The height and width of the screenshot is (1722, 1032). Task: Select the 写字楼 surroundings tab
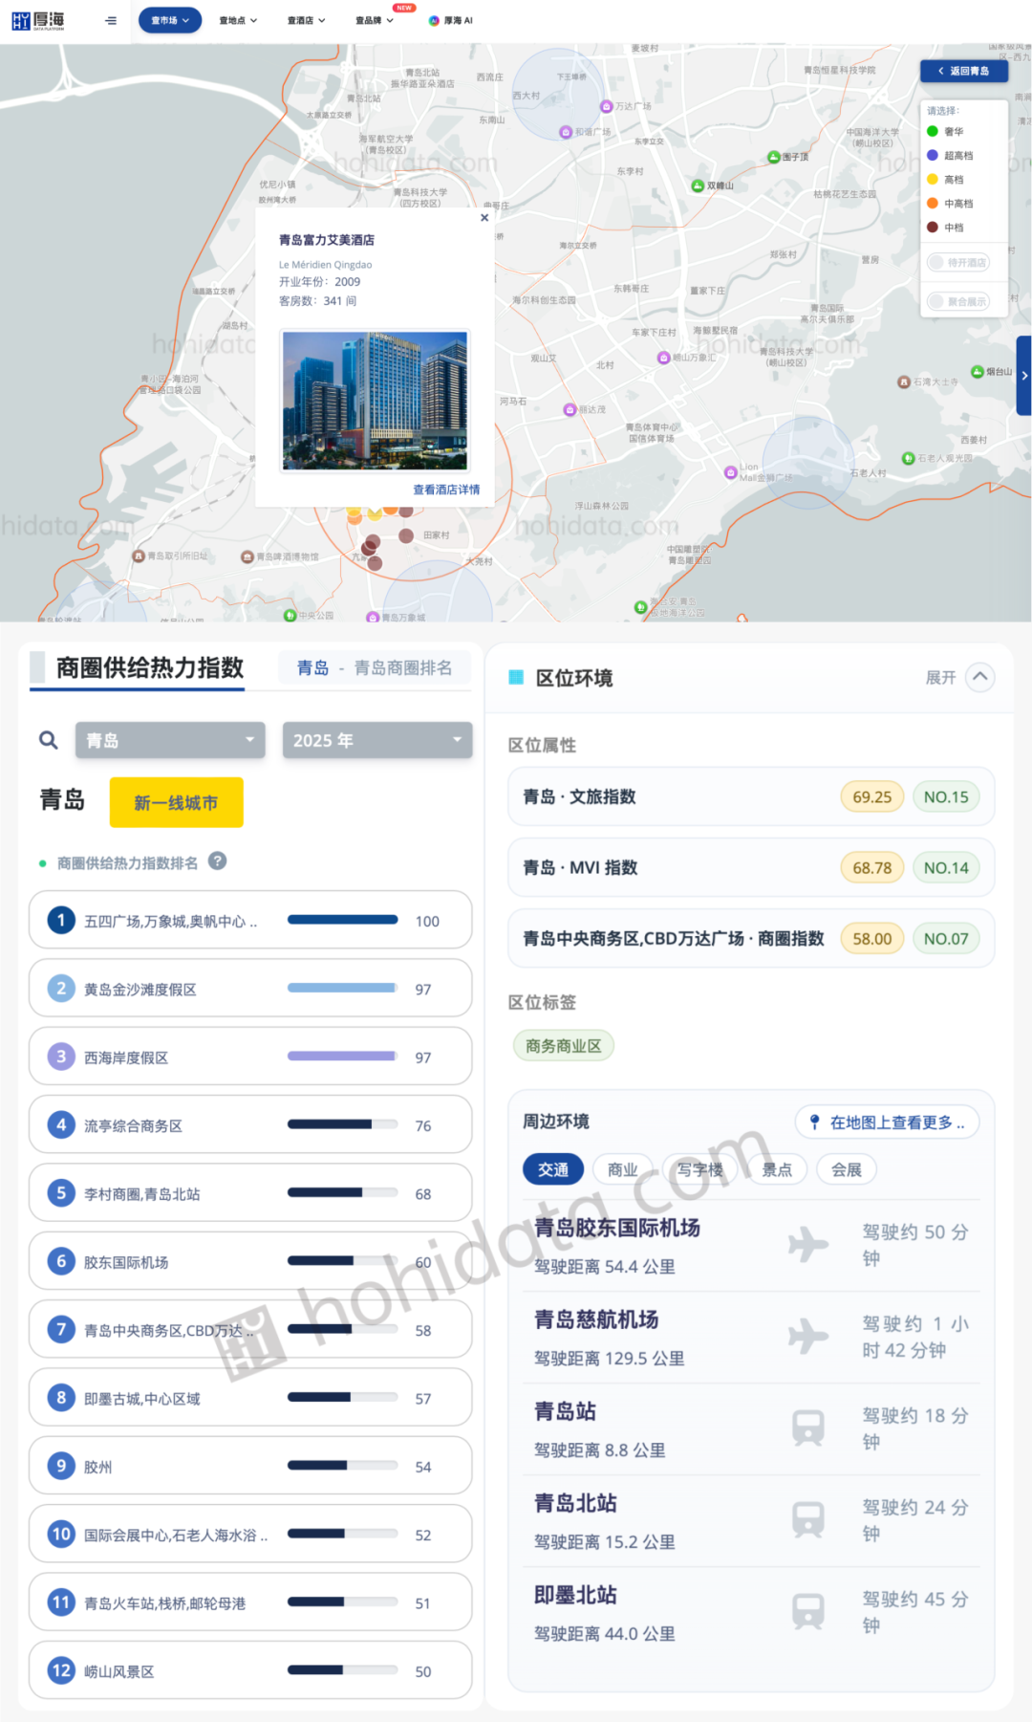[700, 1169]
